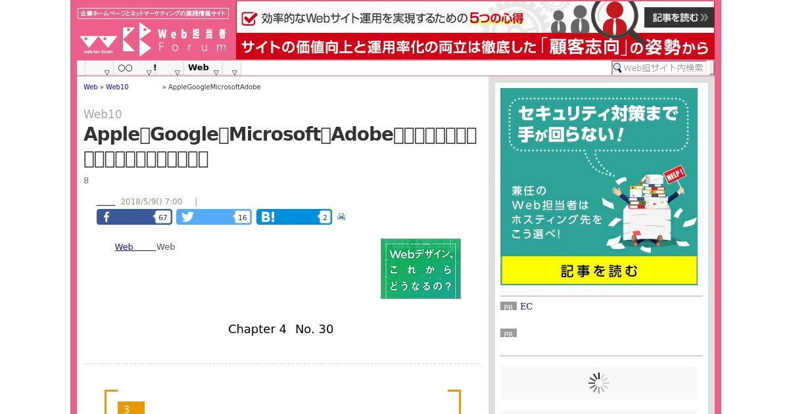
Task: Click the Twitter share count 16
Action: 243,218
